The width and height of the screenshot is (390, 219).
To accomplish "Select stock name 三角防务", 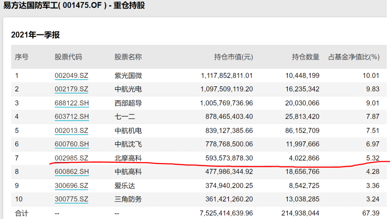I will tap(128, 200).
